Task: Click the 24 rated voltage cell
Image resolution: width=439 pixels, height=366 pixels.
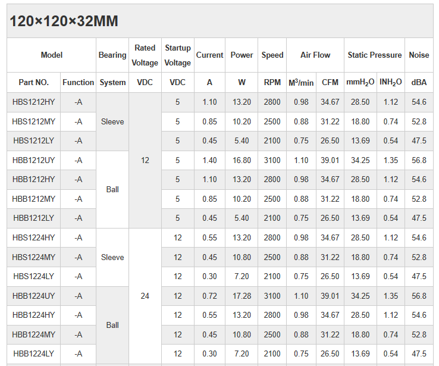Action: 145,296
